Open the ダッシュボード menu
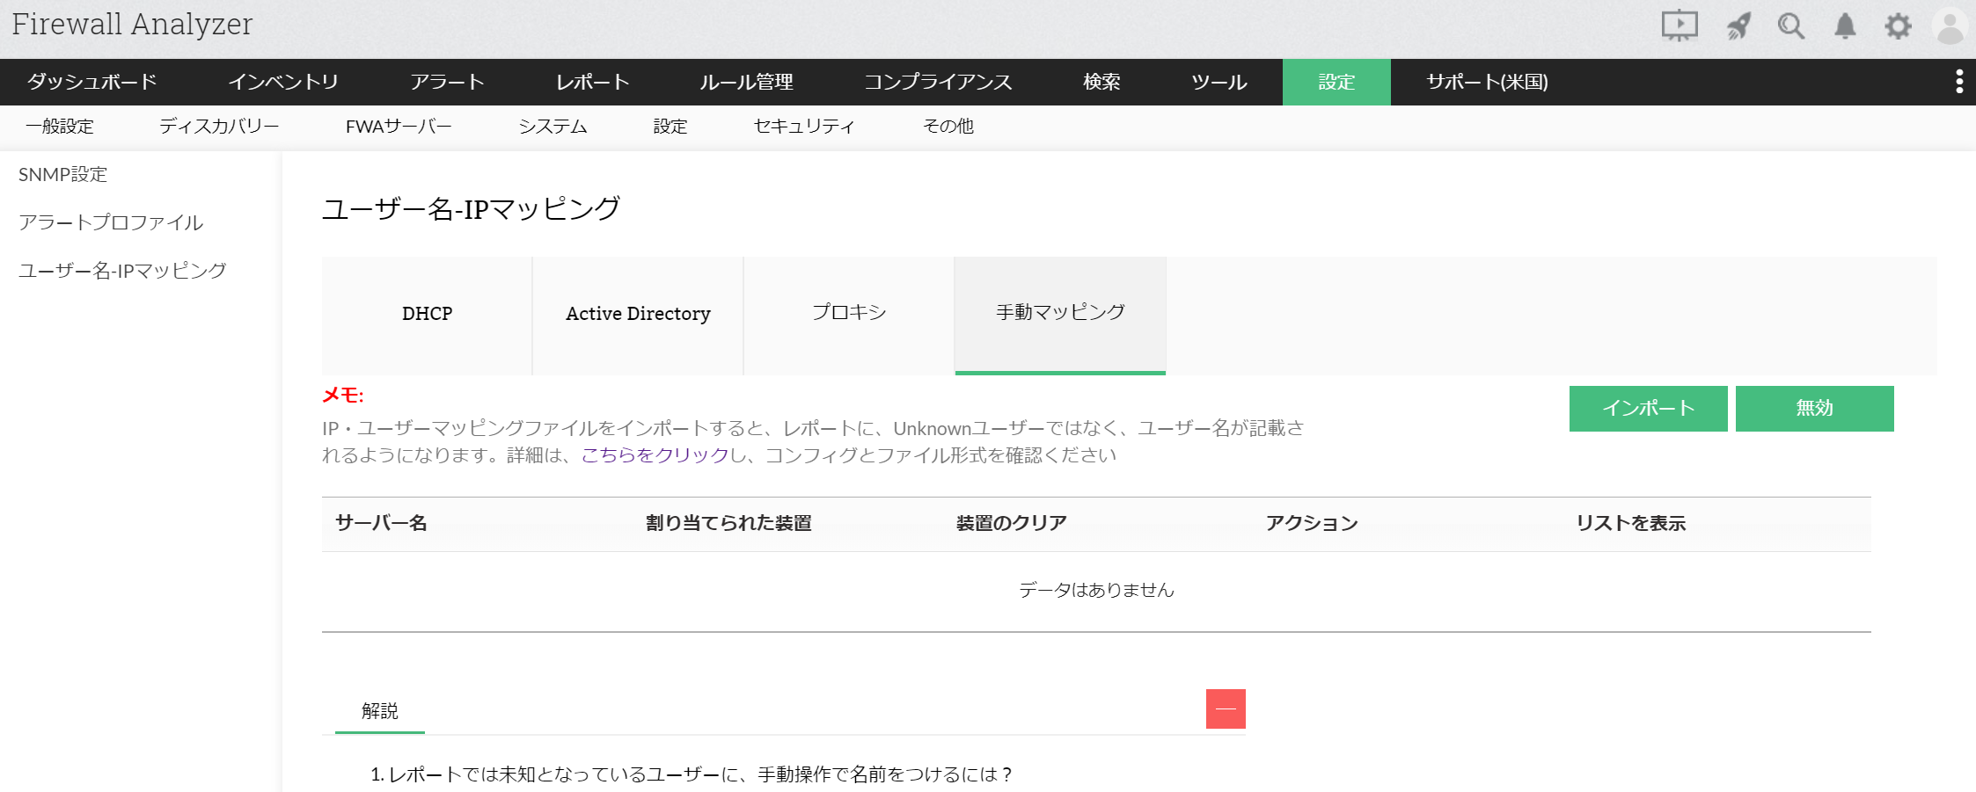This screenshot has height=792, width=1976. coord(92,82)
